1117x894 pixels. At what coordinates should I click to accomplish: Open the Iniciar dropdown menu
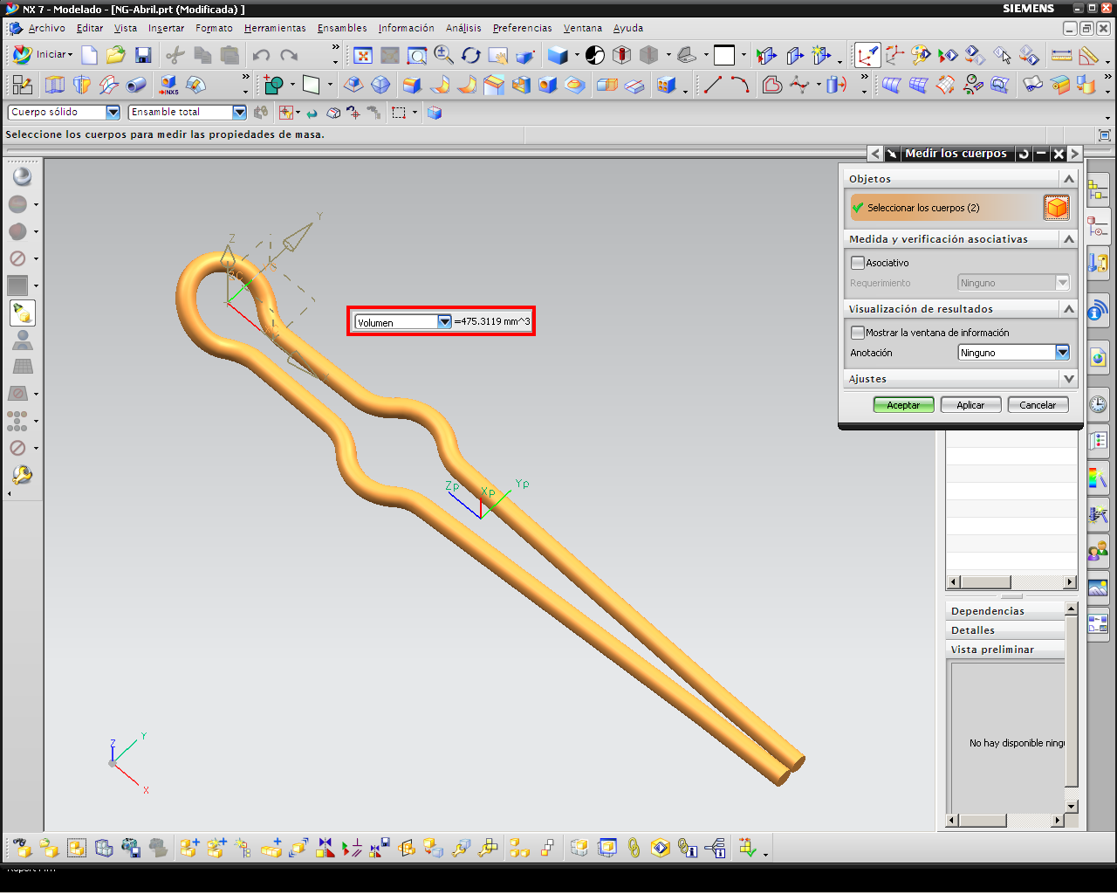43,54
